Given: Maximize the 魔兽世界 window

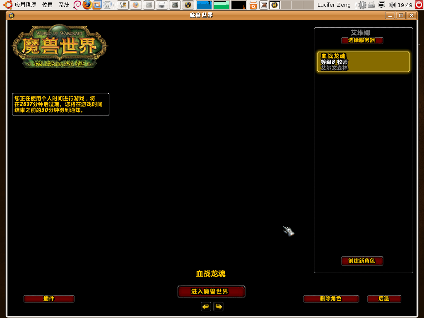Looking at the screenshot, I should (401, 15).
